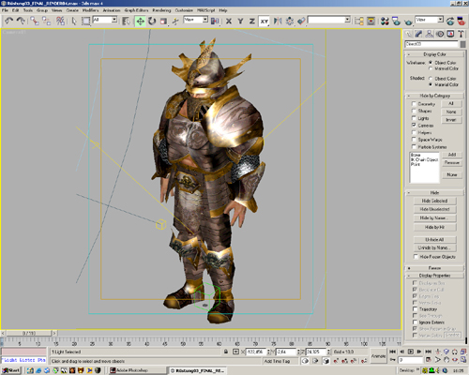Open the Modify command panel tab
469x375 pixels.
[x=418, y=34]
